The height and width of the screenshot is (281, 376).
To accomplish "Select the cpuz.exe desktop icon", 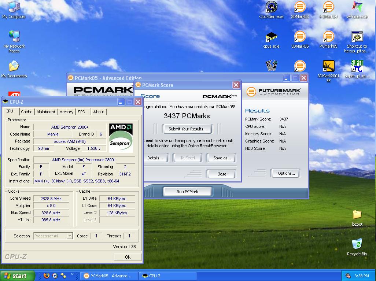I will coord(271,40).
